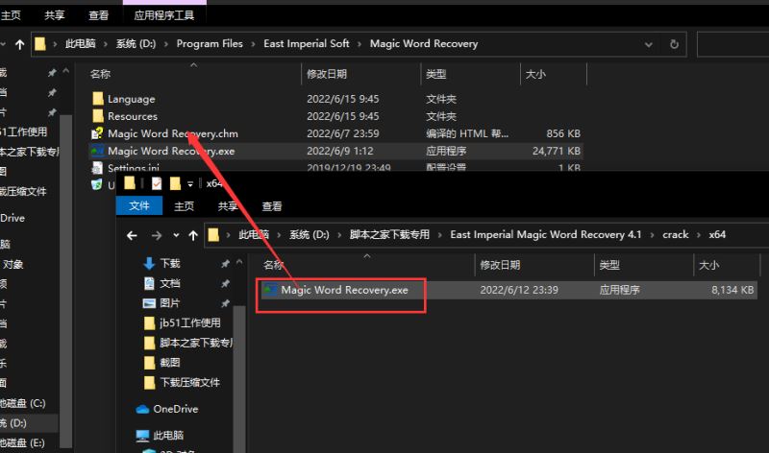Click the up arrow in back window

(19, 44)
